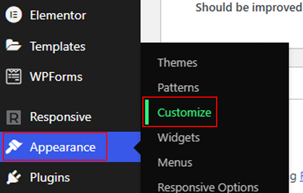
Task: Click the Templates folder icon
Action: point(13,45)
